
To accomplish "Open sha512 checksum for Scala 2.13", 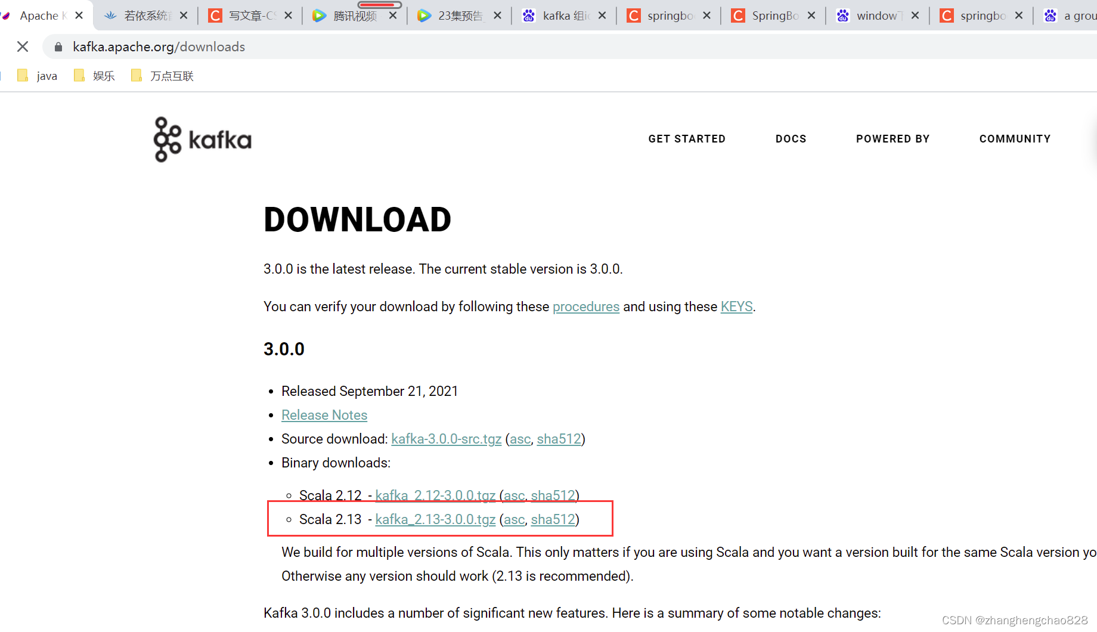I will click(553, 519).
